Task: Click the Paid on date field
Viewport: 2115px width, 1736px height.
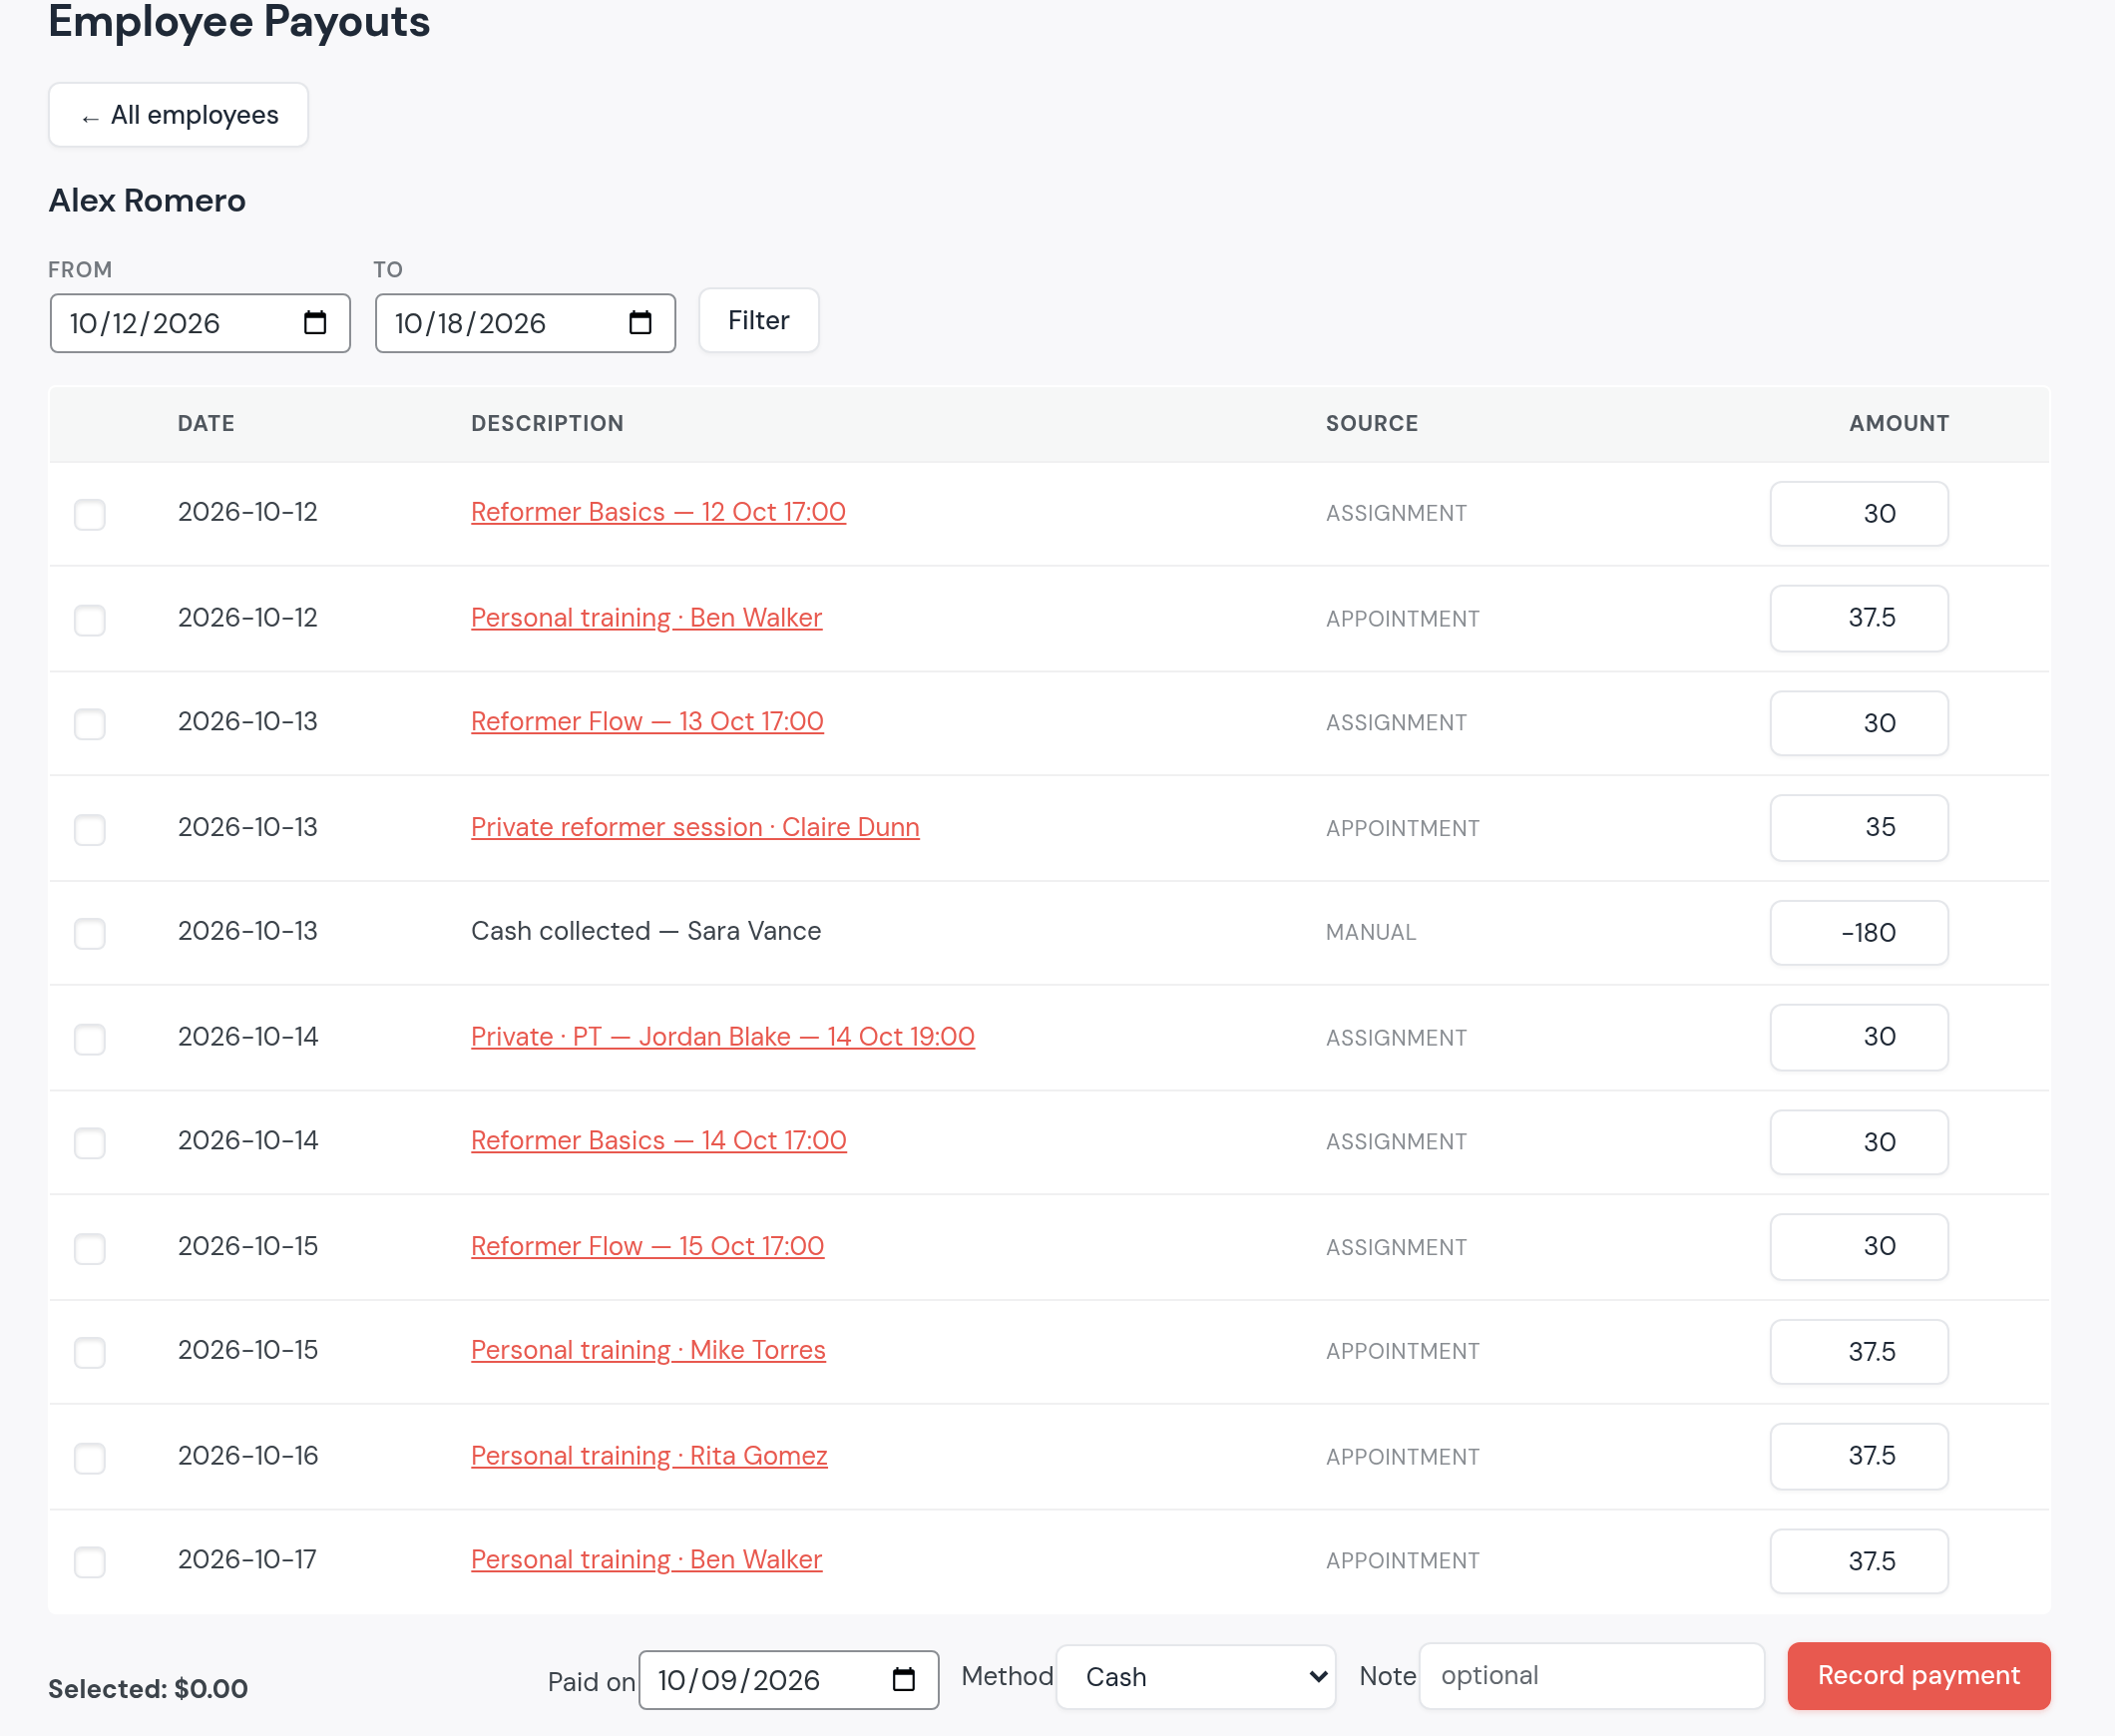Action: click(x=788, y=1680)
